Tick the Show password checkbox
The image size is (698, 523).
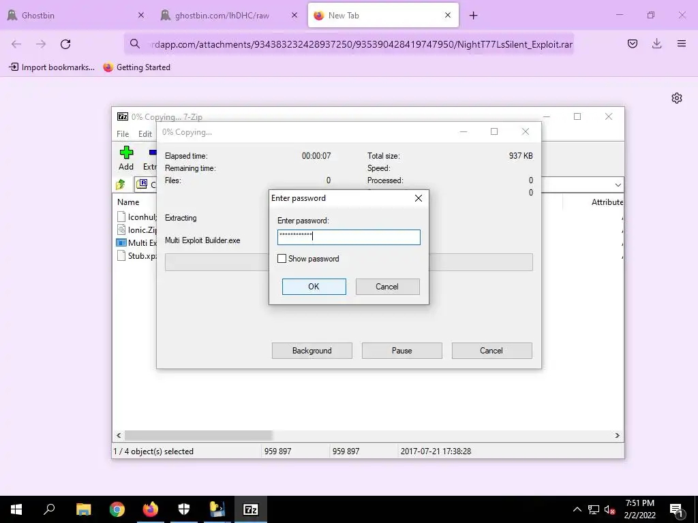[x=282, y=258]
